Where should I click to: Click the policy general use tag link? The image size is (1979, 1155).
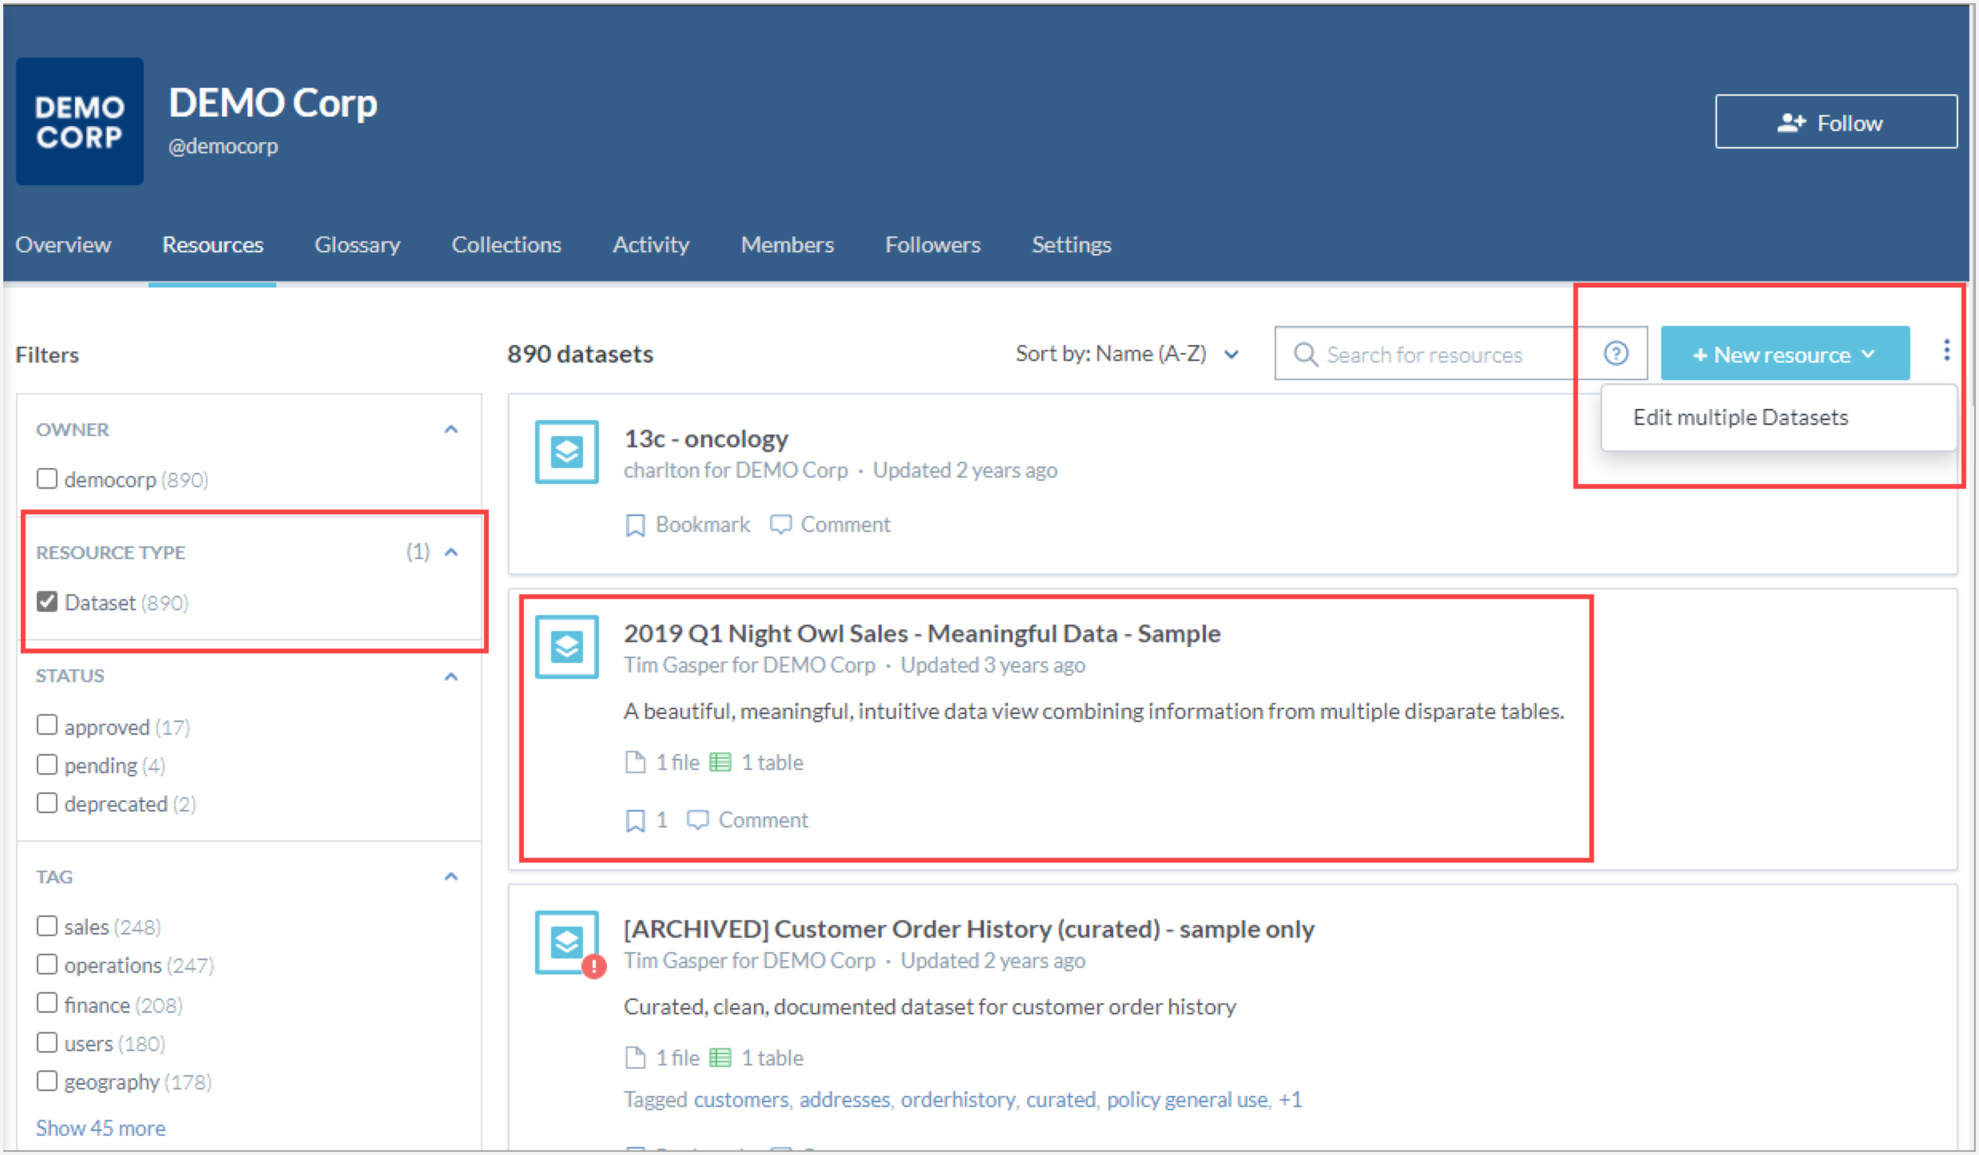(x=1188, y=1099)
